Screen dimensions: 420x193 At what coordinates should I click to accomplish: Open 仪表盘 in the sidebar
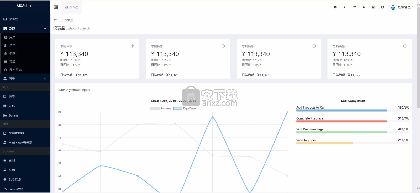click(x=25, y=19)
